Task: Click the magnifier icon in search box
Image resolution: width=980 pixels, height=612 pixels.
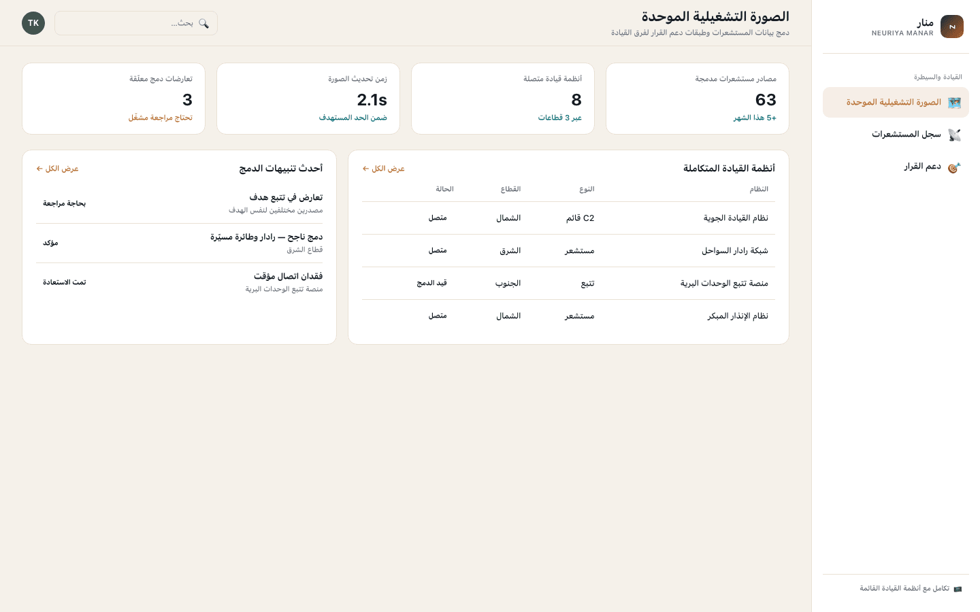Action: click(x=203, y=23)
